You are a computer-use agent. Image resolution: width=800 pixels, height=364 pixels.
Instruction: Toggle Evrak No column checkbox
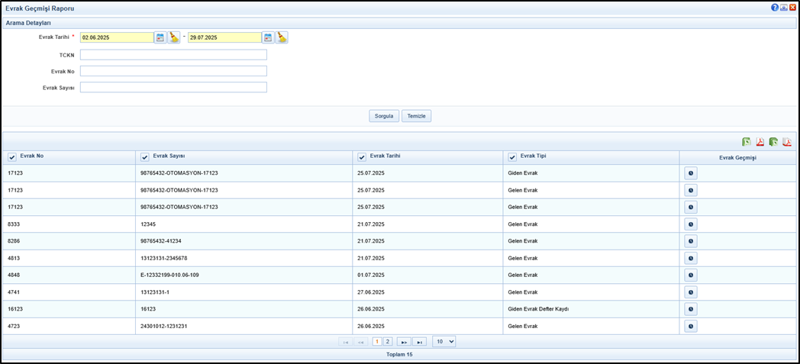(12, 157)
